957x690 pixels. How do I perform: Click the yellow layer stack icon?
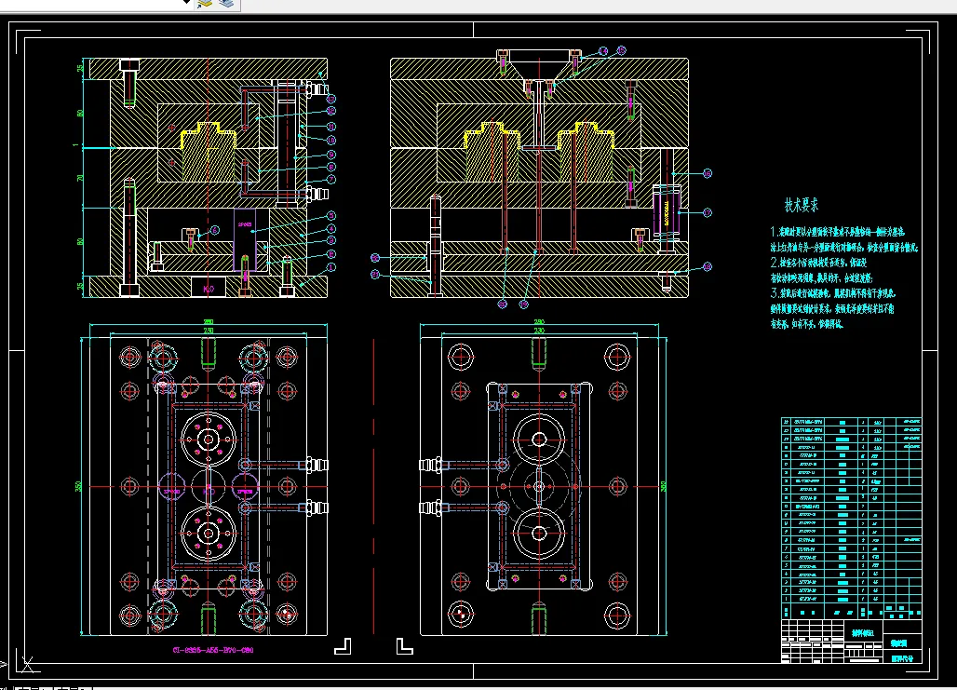205,4
